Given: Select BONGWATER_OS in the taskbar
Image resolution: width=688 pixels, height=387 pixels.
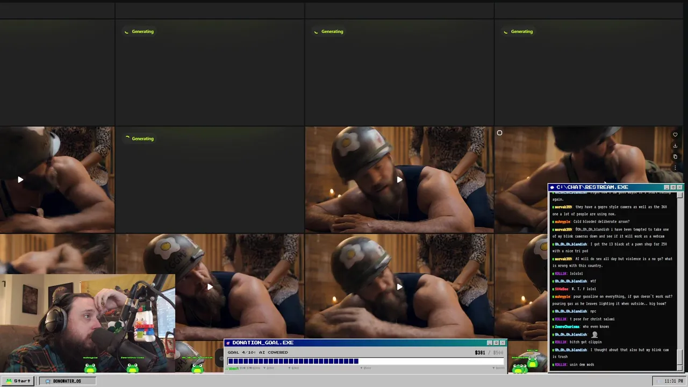Looking at the screenshot, I should (67, 381).
